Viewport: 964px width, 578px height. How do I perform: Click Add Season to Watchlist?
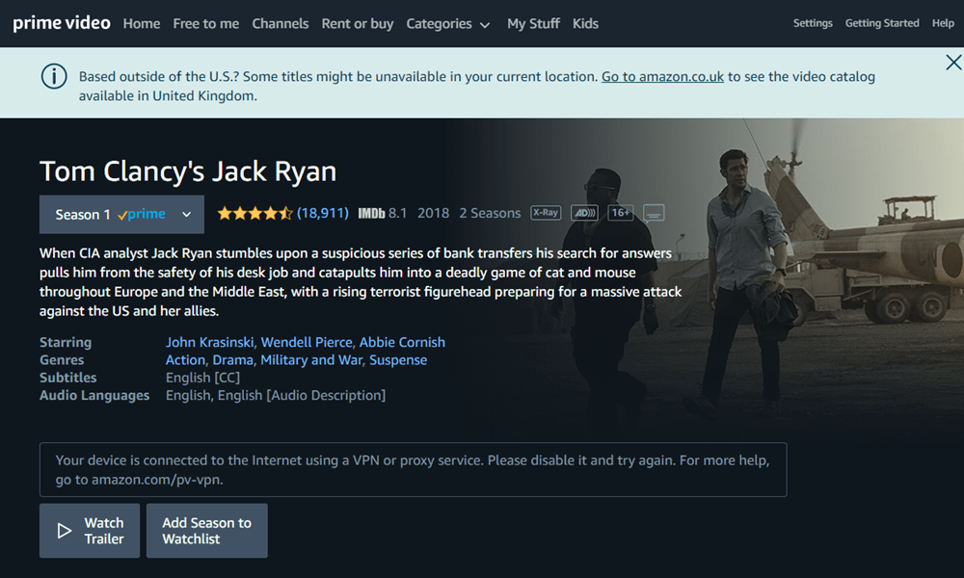coord(206,531)
